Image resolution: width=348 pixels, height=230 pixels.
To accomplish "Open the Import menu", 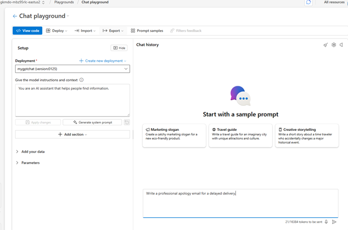I will (85, 31).
